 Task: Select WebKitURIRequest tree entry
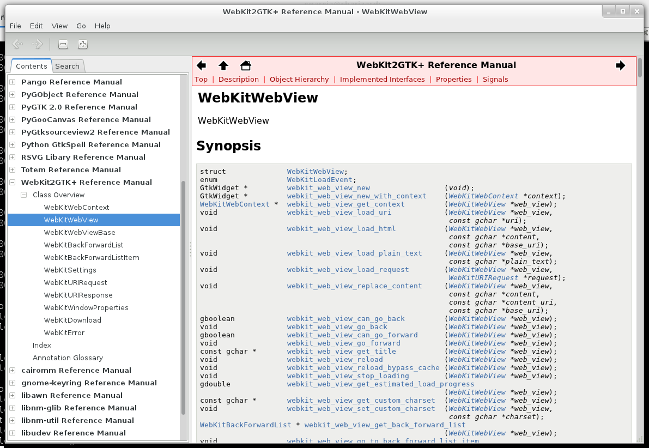tap(75, 282)
